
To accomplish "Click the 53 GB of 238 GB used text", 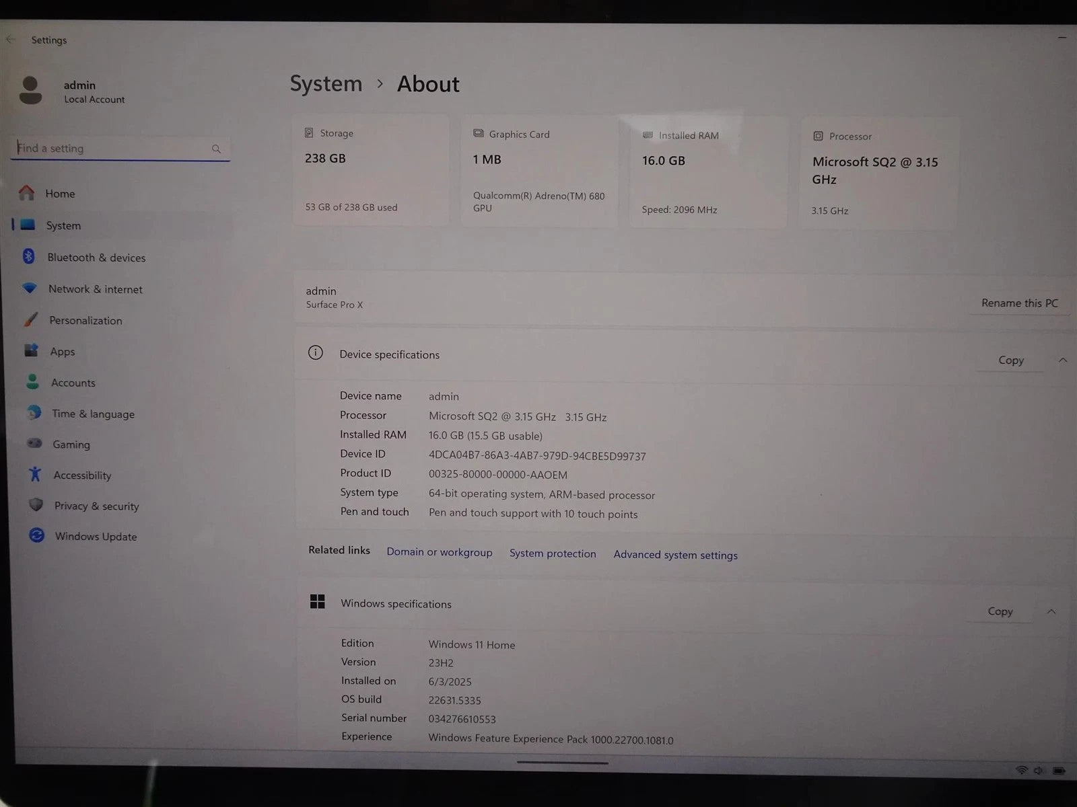I will pyautogui.click(x=351, y=207).
